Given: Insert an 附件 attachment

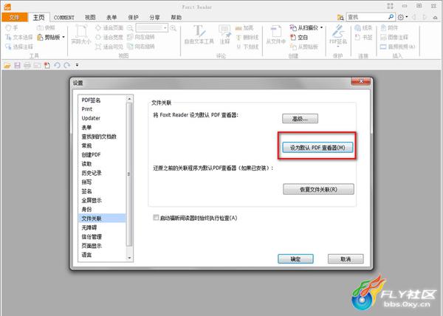Looking at the screenshot, I should [x=389, y=27].
